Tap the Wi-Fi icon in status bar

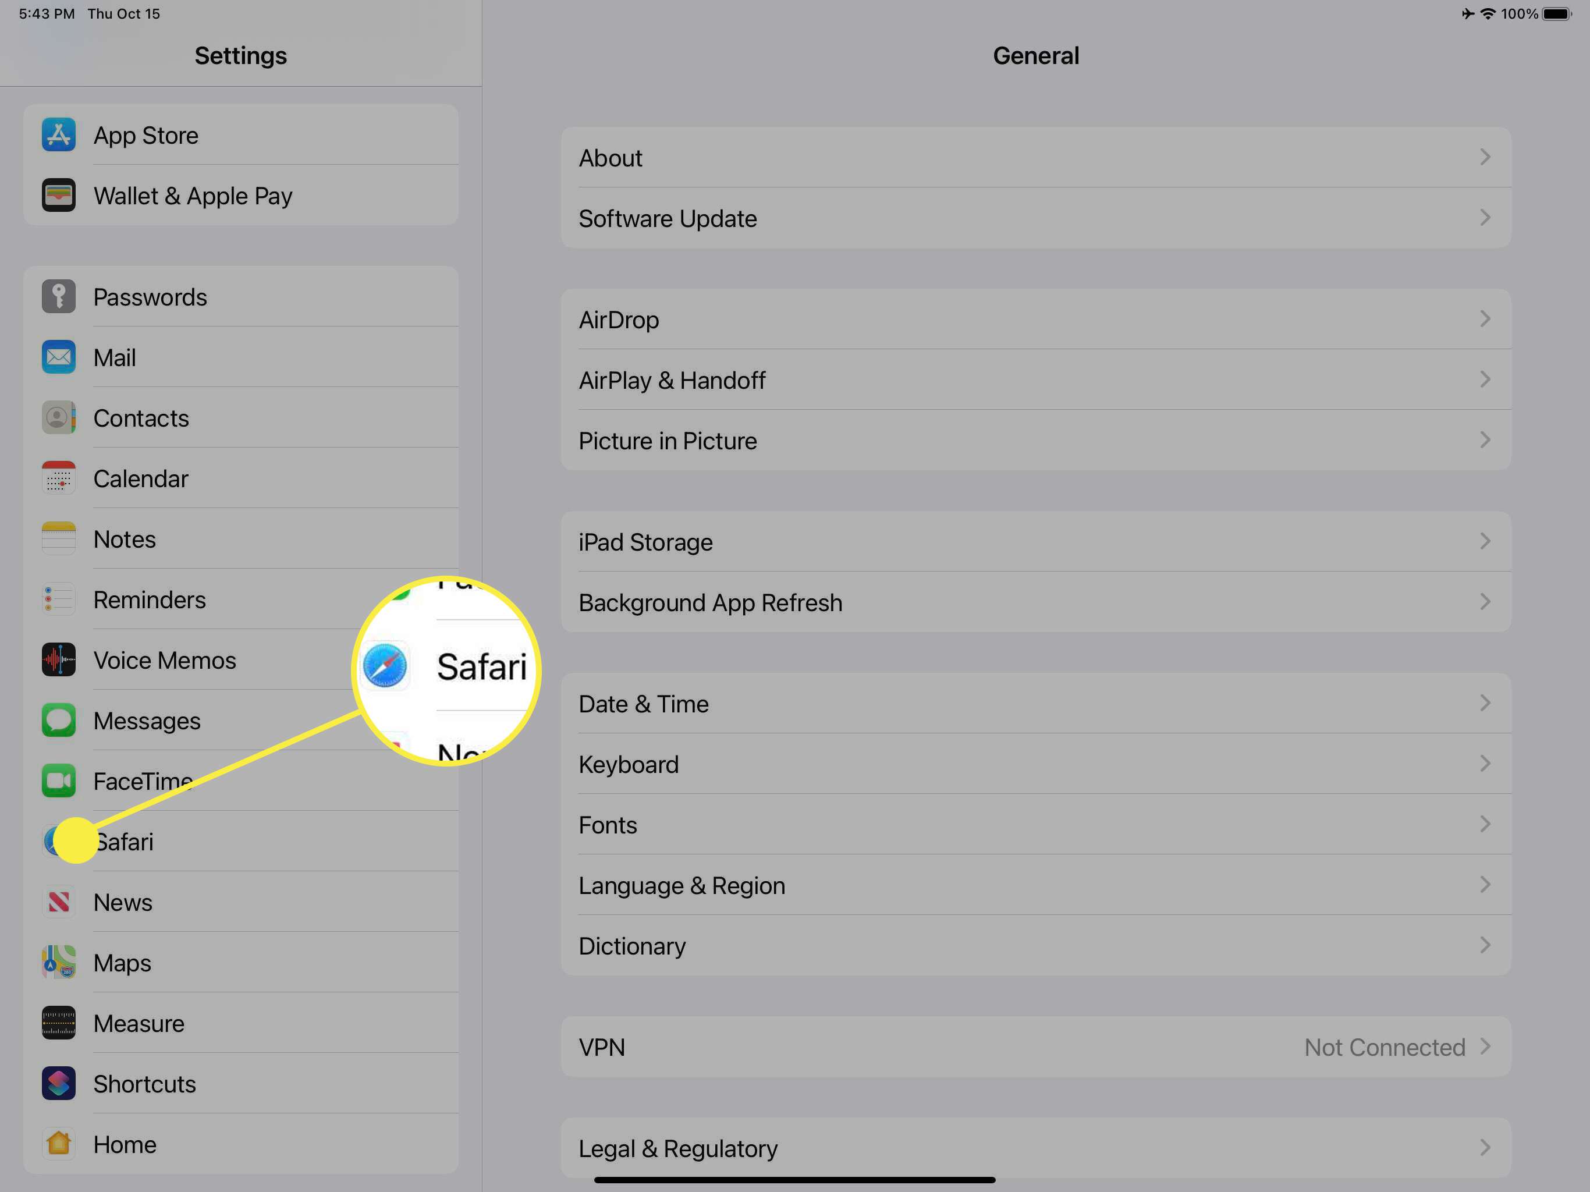coord(1488,13)
